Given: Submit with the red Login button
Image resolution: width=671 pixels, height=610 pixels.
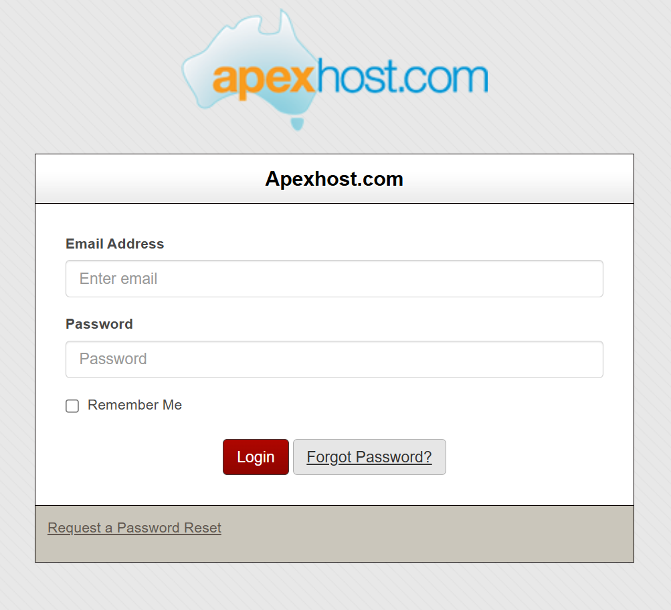Looking at the screenshot, I should coord(256,457).
